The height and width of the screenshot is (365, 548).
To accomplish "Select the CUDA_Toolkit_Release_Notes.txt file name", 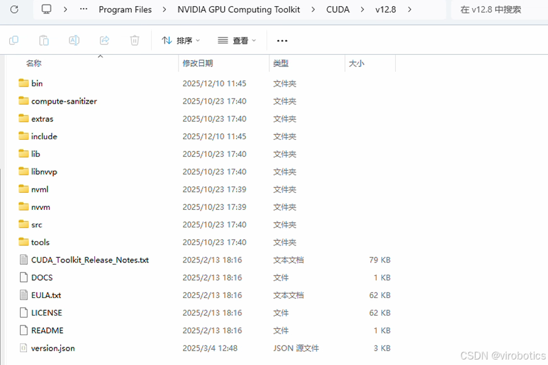I will pyautogui.click(x=90, y=260).
